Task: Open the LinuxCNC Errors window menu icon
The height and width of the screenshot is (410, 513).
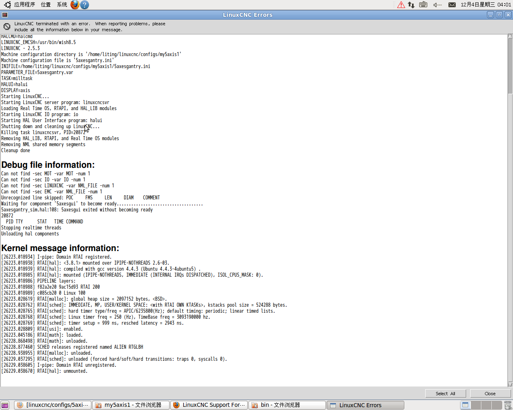Action: [5, 15]
